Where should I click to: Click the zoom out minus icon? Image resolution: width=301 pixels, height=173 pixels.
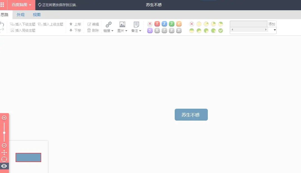coord(4,146)
